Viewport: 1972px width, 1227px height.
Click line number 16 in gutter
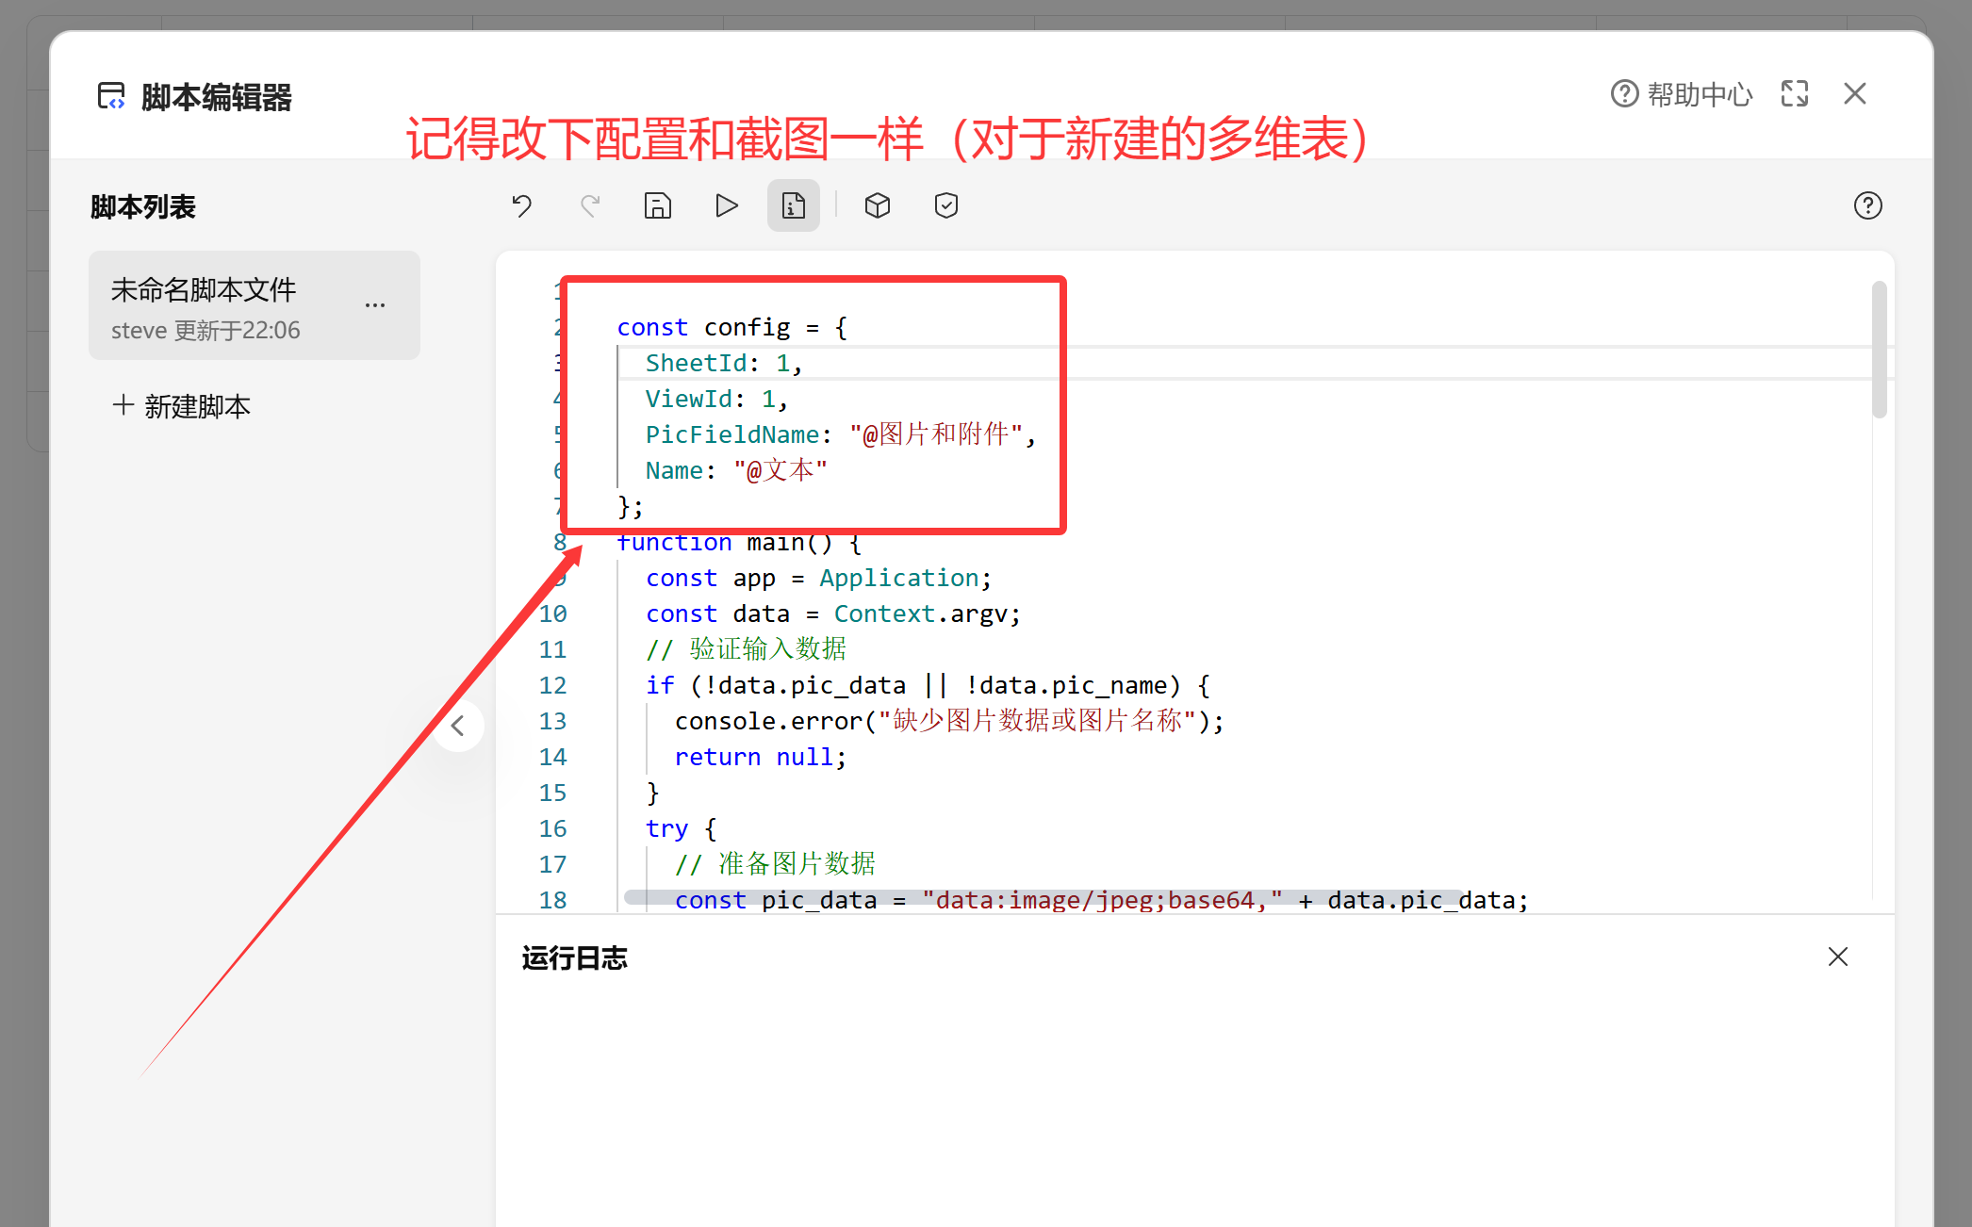(552, 828)
